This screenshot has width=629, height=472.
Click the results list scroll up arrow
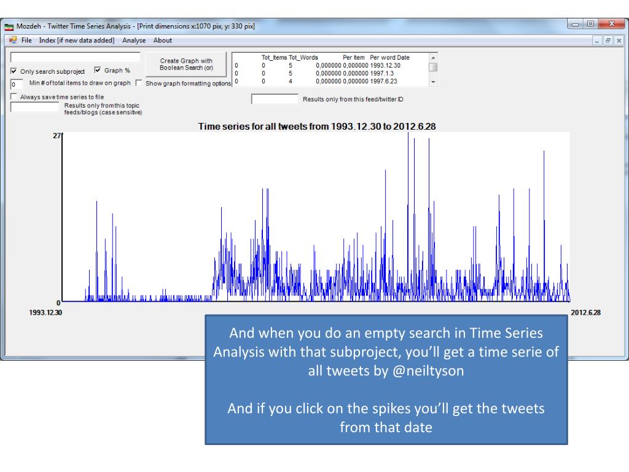tap(433, 58)
